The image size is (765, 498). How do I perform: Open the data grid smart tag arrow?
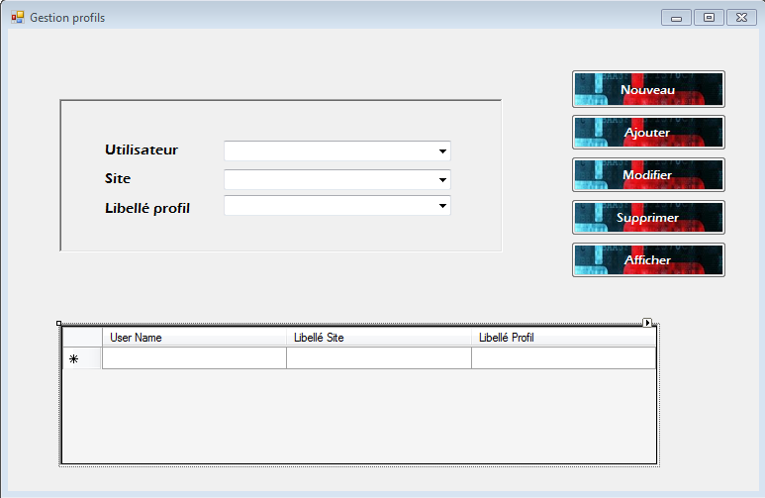pos(647,322)
